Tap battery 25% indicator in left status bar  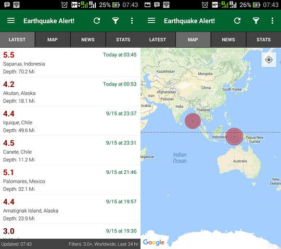click(x=109, y=5)
